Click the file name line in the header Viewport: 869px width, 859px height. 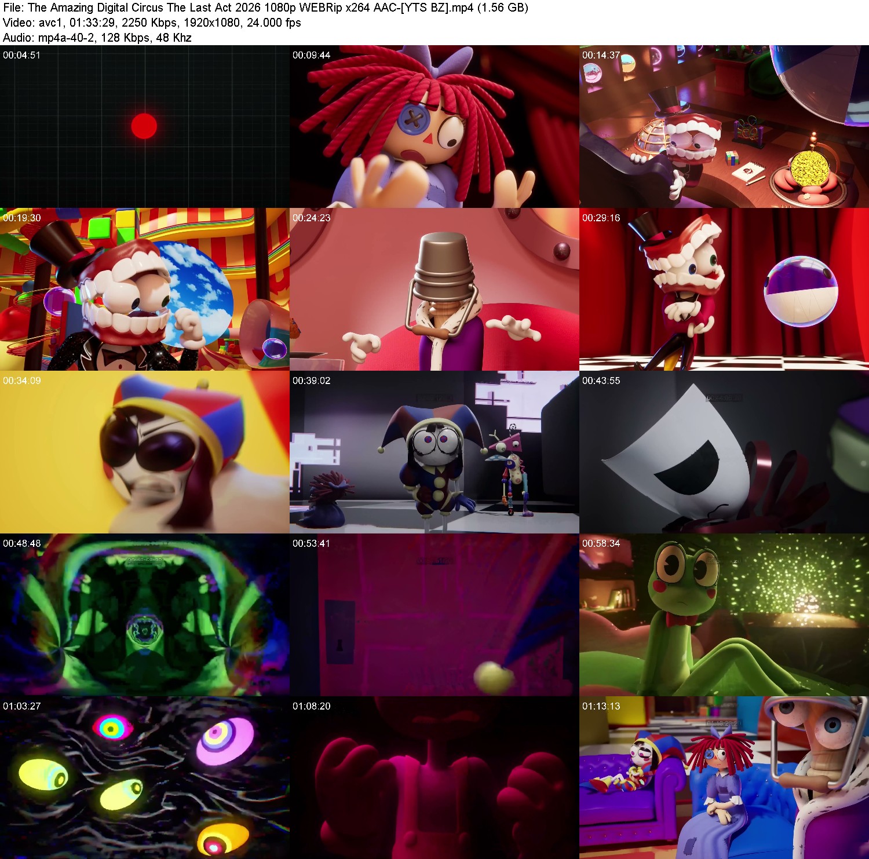265,8
